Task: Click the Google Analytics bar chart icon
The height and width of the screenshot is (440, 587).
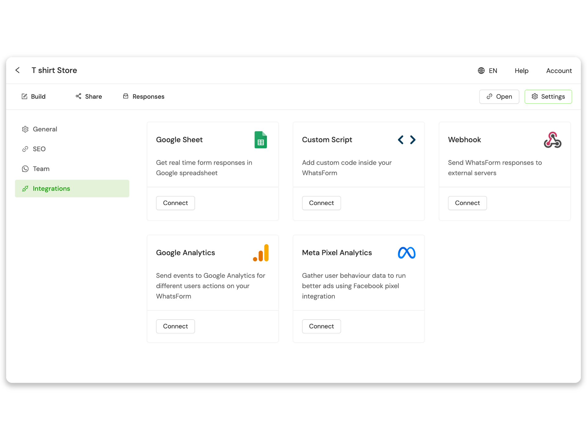Action: [x=261, y=253]
